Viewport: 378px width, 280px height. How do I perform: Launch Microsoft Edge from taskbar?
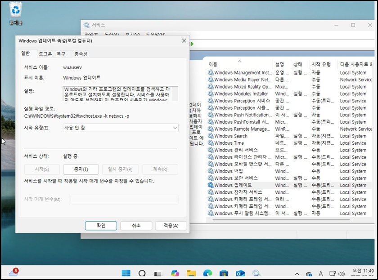(x=207, y=273)
